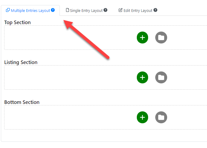The width and height of the screenshot is (207, 148).
Task: Click the pencil icon on Edit Entry tab
Action: [120, 10]
